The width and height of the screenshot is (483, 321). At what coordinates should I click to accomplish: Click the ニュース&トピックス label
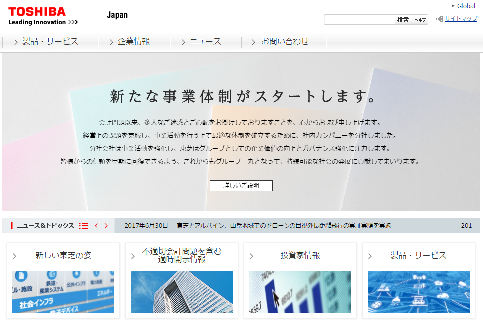click(46, 226)
